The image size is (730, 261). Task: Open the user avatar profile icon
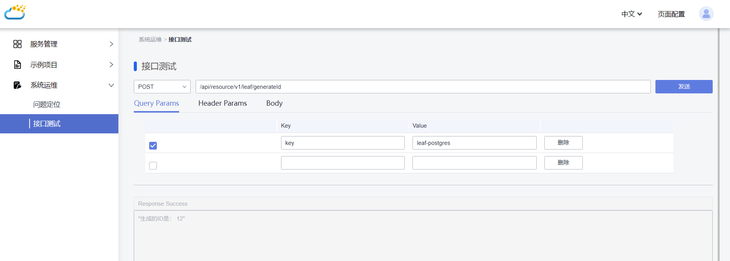coord(706,14)
